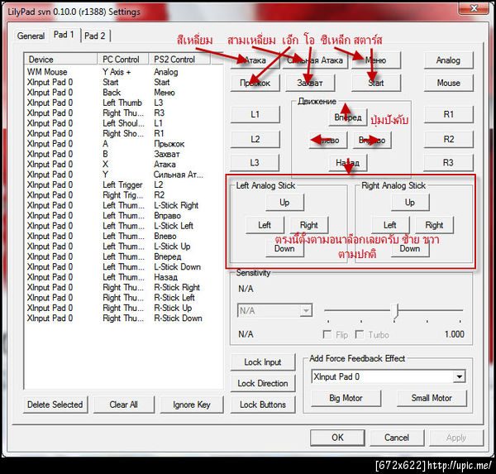
Task: Click the Analog button
Action: point(448,60)
